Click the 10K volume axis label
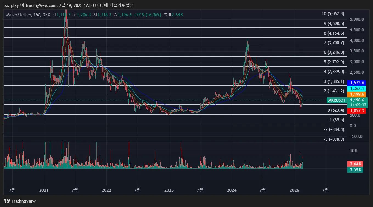373x207 pixels. click(x=354, y=151)
